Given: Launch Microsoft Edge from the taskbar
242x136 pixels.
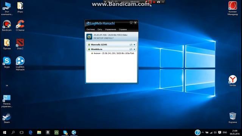Looking at the screenshot, I should coord(31,133).
